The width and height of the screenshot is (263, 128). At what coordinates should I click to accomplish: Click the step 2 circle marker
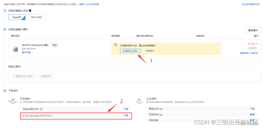[5, 29]
